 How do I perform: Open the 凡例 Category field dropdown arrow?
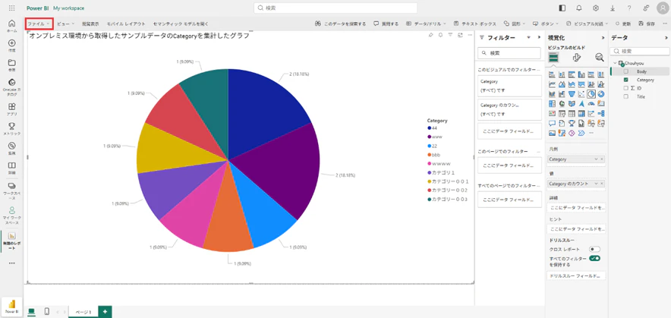[596, 159]
